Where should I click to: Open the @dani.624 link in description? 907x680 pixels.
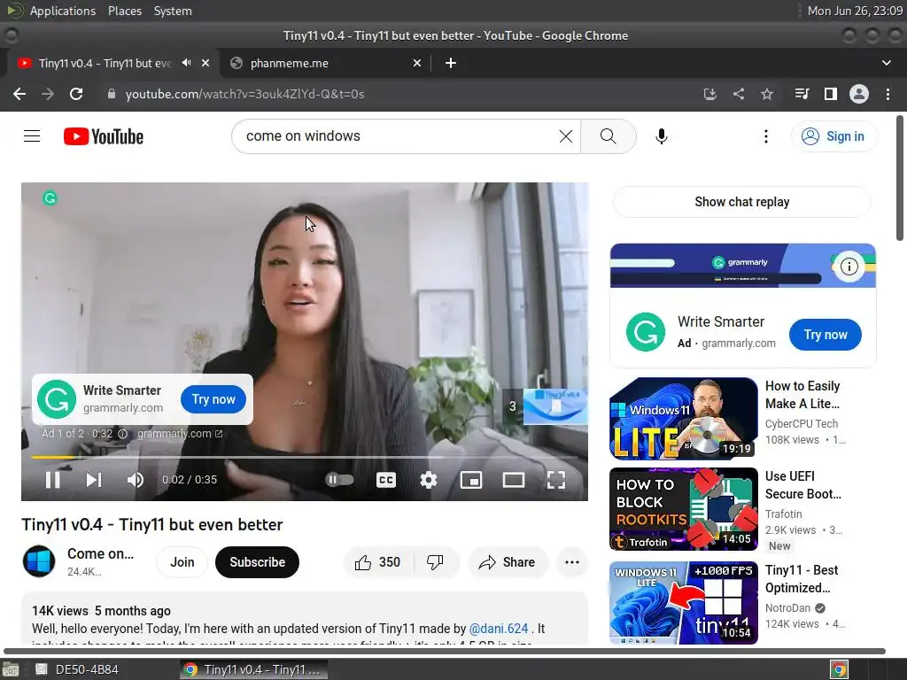(498, 629)
